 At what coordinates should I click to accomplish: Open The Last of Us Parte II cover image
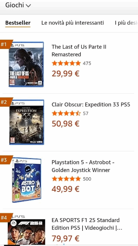pyautogui.click(x=26, y=64)
